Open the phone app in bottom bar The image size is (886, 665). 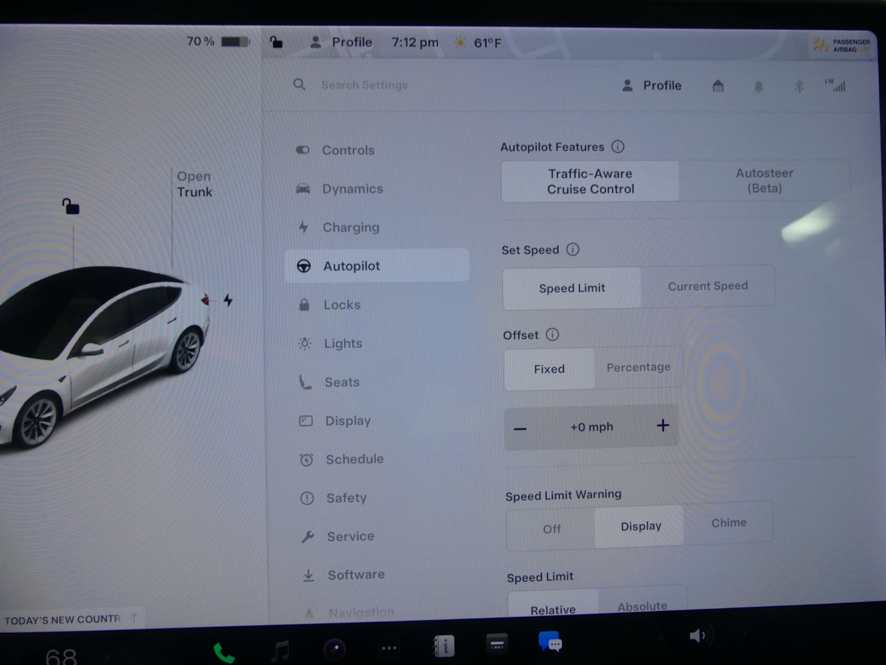pos(223,651)
